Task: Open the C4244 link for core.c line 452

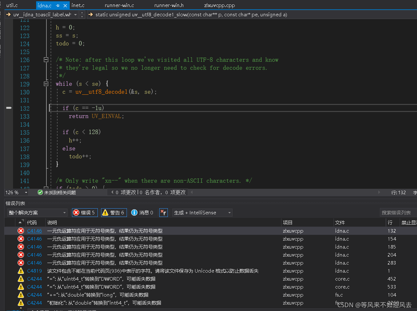Action: click(x=35, y=279)
